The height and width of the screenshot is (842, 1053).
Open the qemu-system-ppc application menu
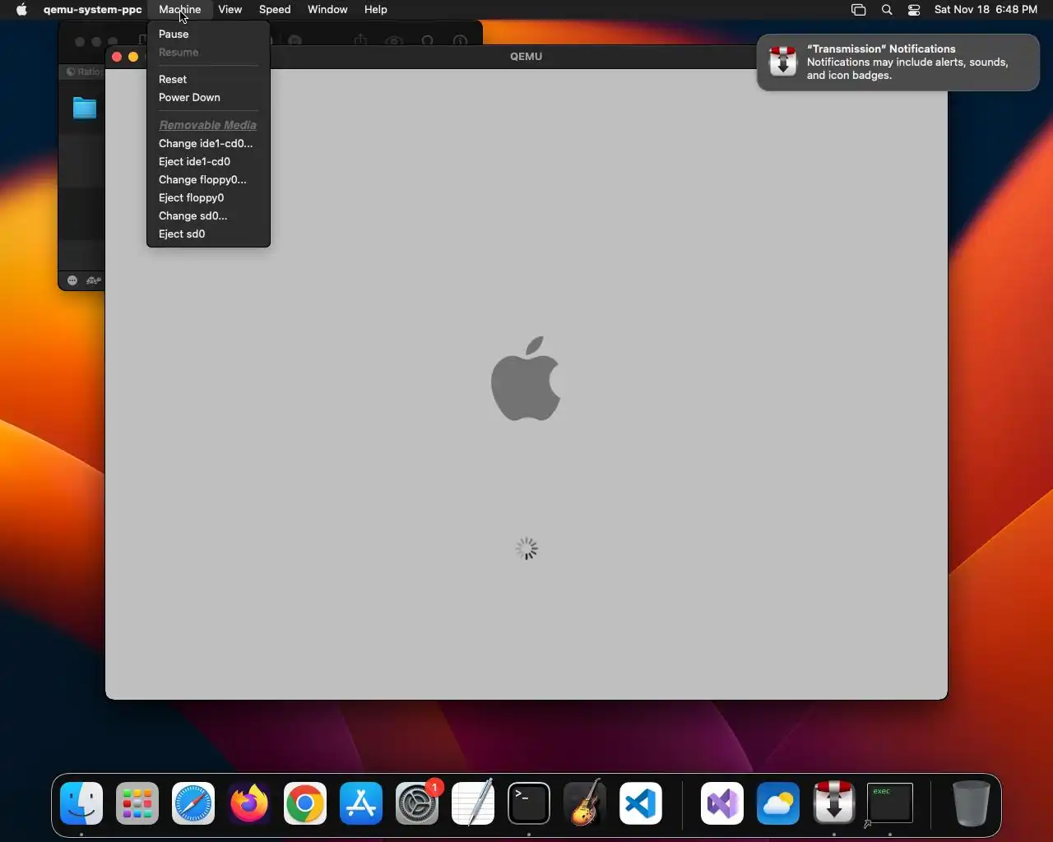(92, 10)
